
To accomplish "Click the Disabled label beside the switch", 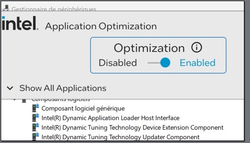I will coord(118,63).
